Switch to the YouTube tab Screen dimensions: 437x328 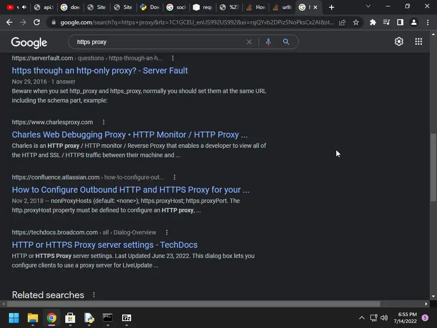click(x=10, y=7)
